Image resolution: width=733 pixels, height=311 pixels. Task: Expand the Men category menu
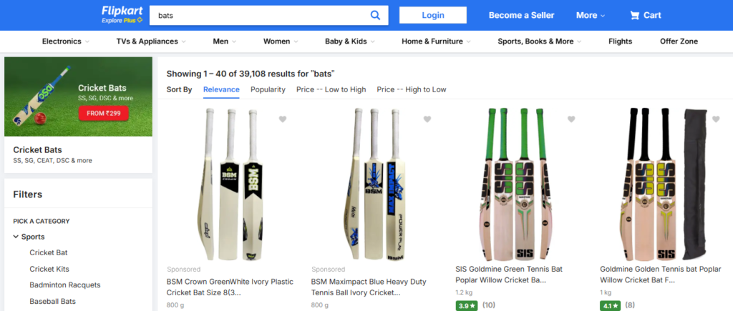pyautogui.click(x=225, y=41)
